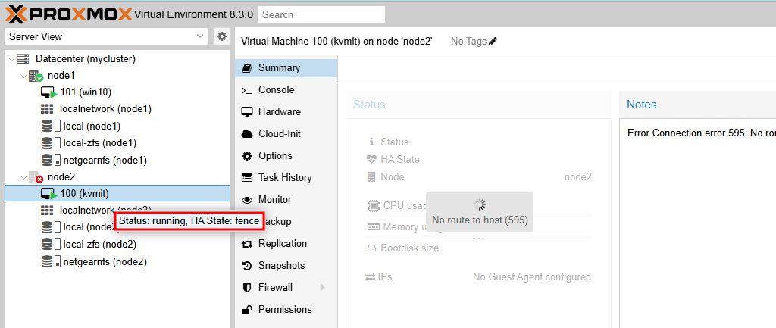This screenshot has height=328, width=776.
Task: Select 100 (kvmit) virtual machine
Action: tap(85, 193)
